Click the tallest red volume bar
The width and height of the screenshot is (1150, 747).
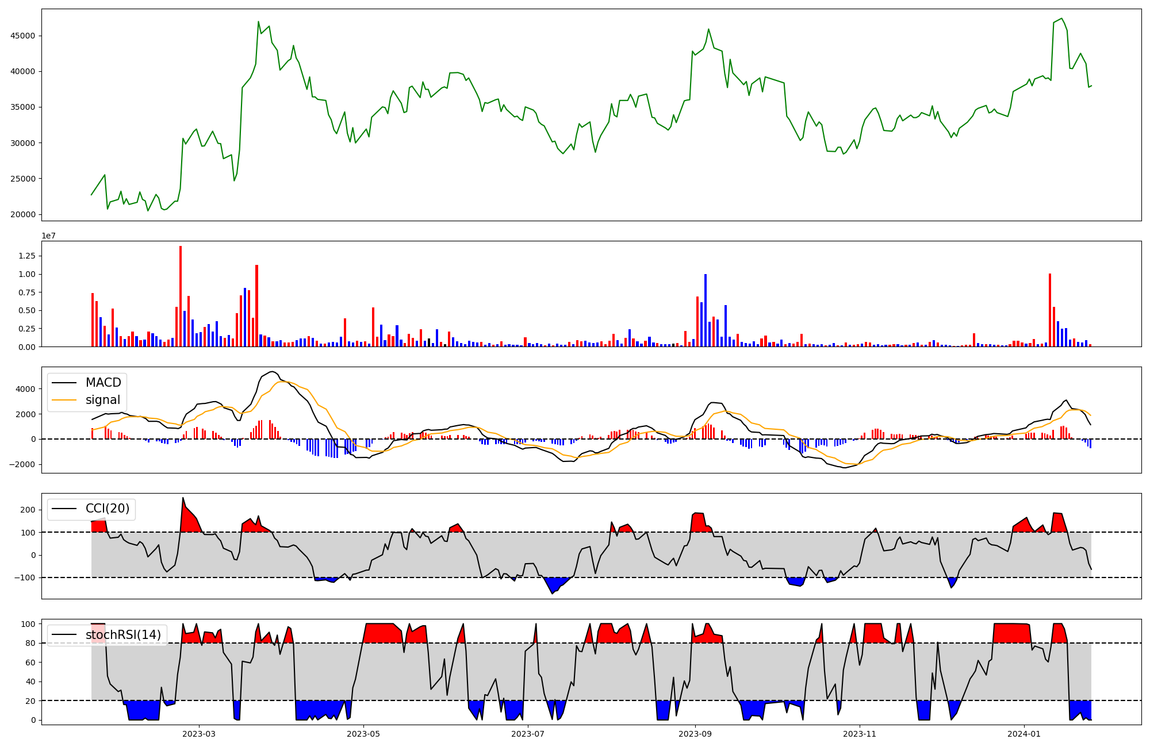[181, 296]
